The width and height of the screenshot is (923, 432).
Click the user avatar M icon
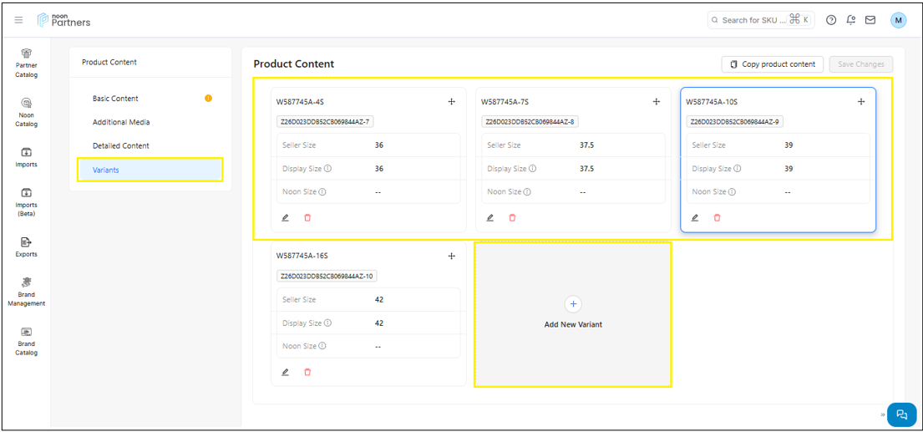898,20
